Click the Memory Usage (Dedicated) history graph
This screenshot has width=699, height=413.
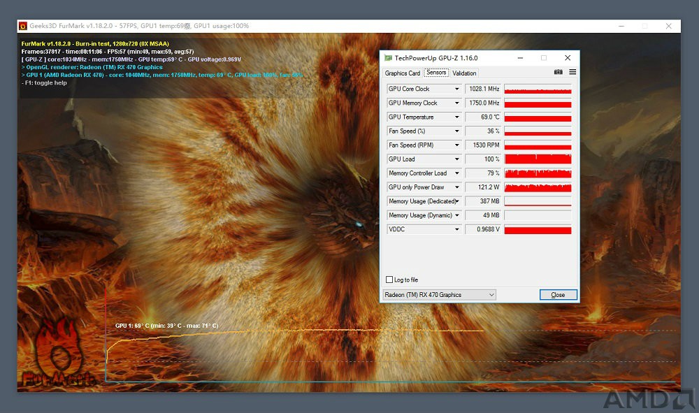tap(538, 201)
